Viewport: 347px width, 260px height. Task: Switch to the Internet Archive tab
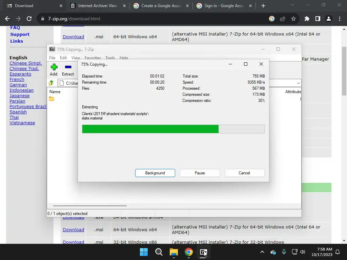pos(97,6)
